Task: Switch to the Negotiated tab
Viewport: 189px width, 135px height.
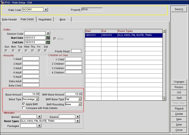Action: 45,19
